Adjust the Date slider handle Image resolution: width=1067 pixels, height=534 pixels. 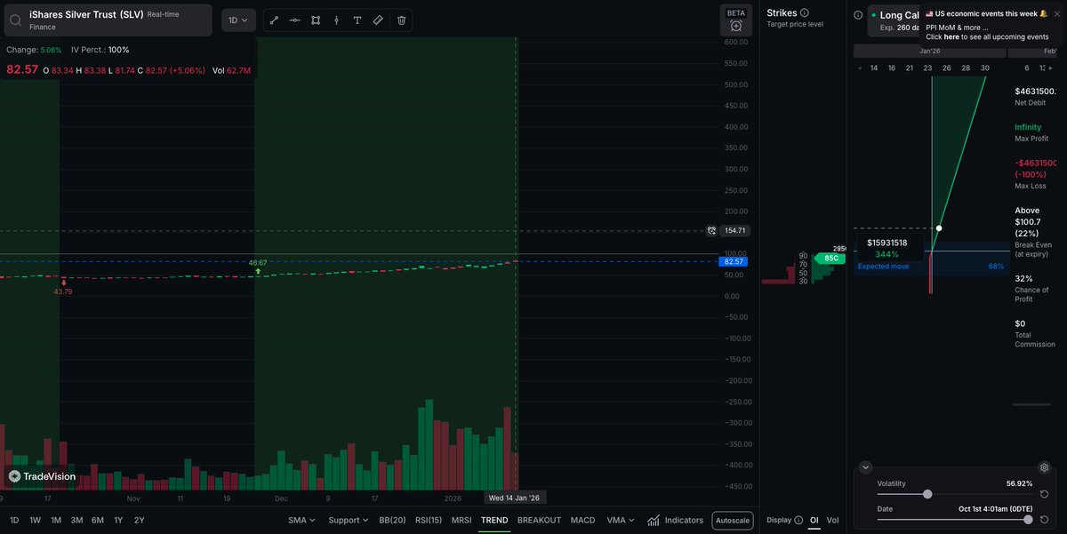pos(1029,519)
